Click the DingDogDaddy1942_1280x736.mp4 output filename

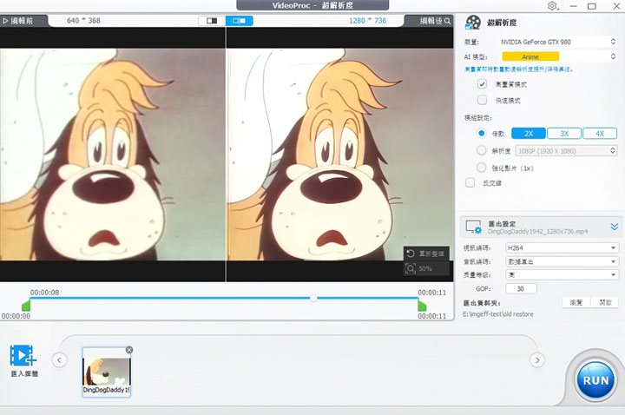point(537,232)
